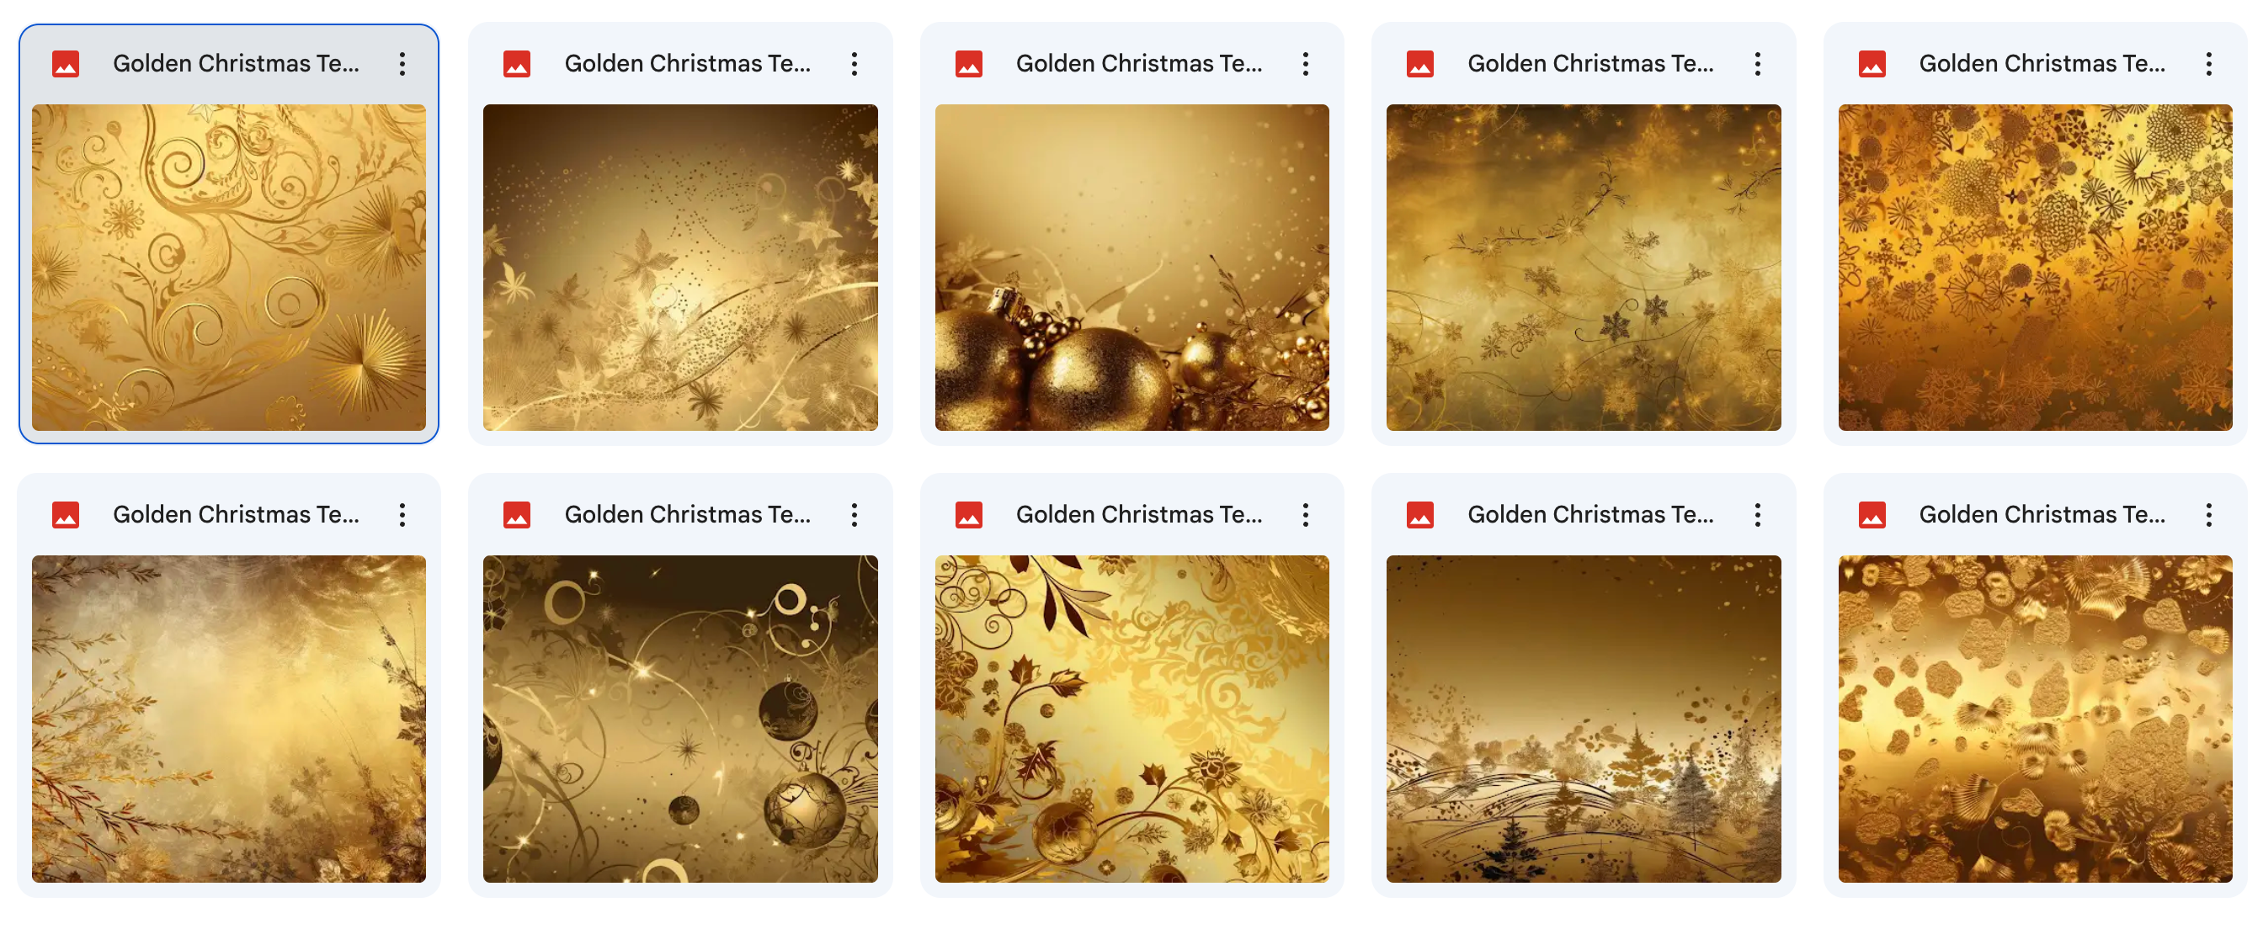Screen dimensions: 2263x929
Task: Open three-dot menu for embossed hearts file
Action: (2207, 514)
